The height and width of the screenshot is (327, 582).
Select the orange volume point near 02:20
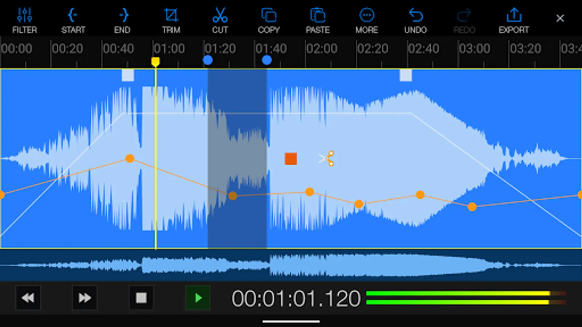[x=359, y=204]
